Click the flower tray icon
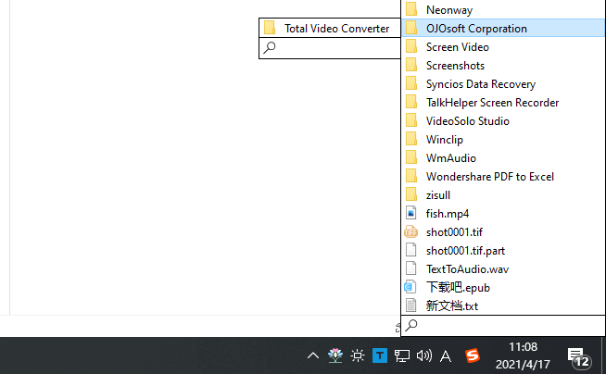Image resolution: width=606 pixels, height=374 pixels. 335,355
